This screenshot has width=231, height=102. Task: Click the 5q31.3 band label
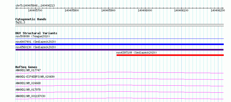click(x=20, y=22)
